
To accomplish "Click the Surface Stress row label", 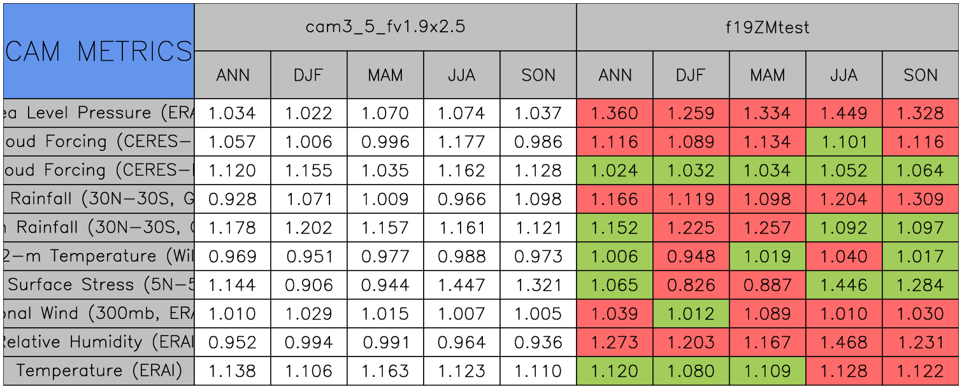I will click(x=98, y=285).
